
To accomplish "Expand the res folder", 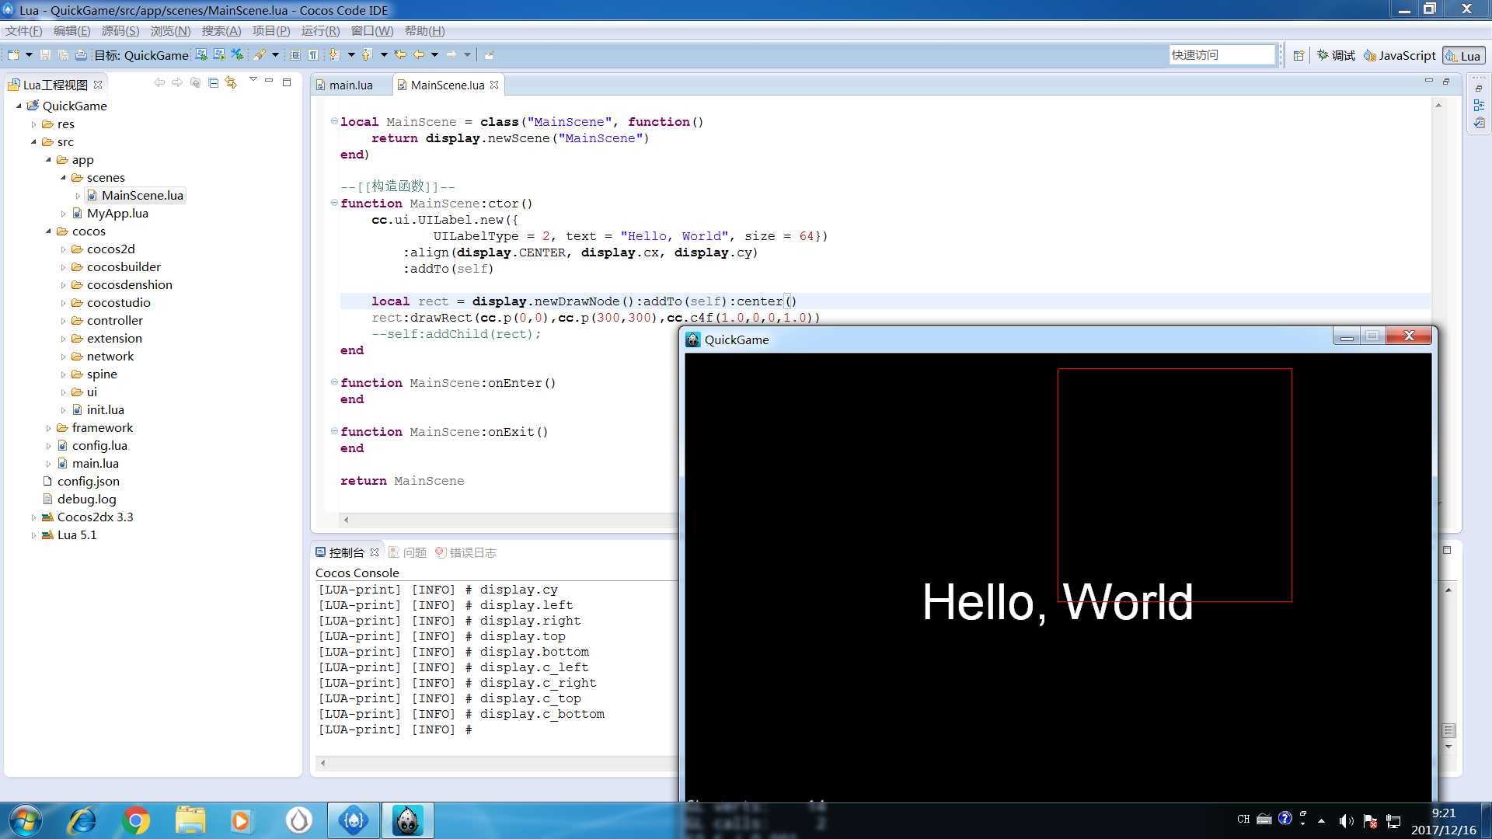I will tap(33, 124).
